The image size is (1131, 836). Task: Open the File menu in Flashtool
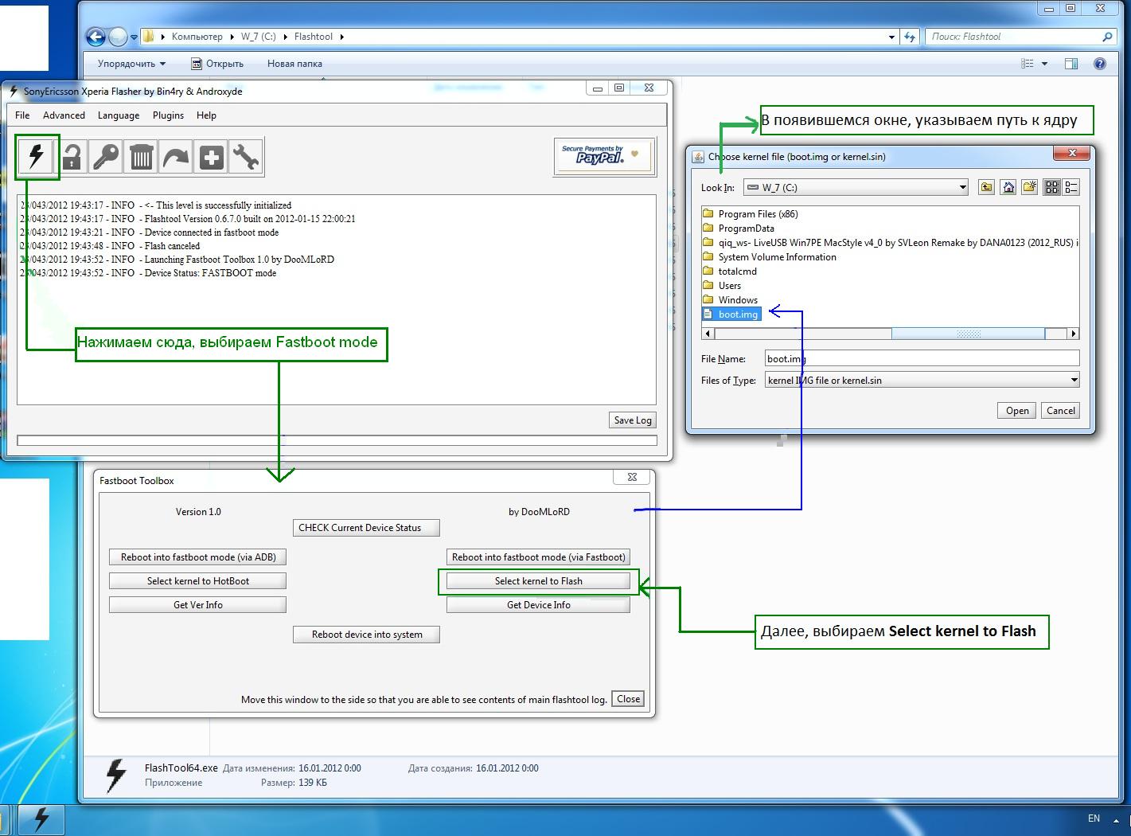click(x=22, y=115)
